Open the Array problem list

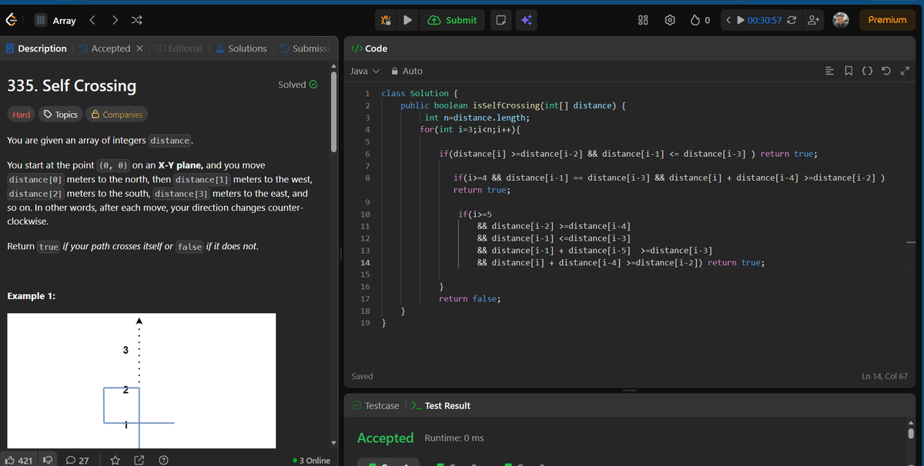point(55,20)
